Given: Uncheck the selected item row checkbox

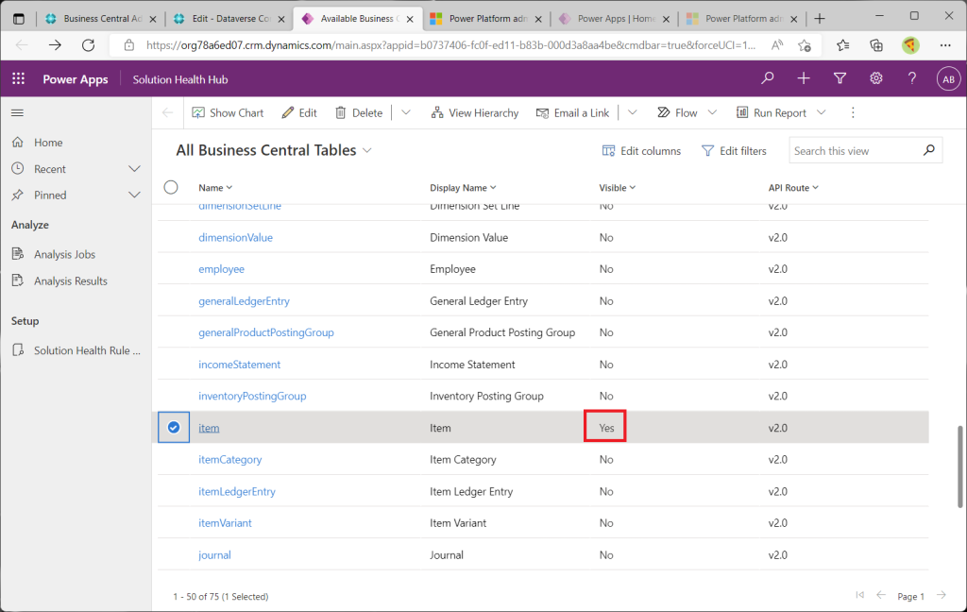Looking at the screenshot, I should (174, 428).
